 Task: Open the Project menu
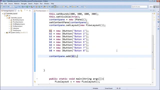coord(36,3)
